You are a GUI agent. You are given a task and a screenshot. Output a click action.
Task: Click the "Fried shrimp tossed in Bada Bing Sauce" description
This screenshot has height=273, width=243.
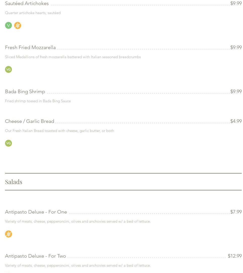tap(38, 101)
